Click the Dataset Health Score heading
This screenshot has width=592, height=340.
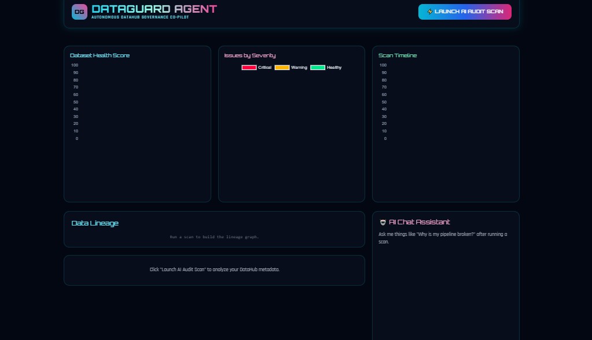click(x=100, y=56)
